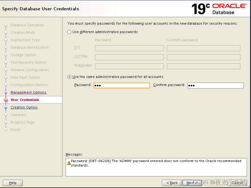This screenshot has height=188, width=251.
Task: Click the Back button
Action: (172, 183)
